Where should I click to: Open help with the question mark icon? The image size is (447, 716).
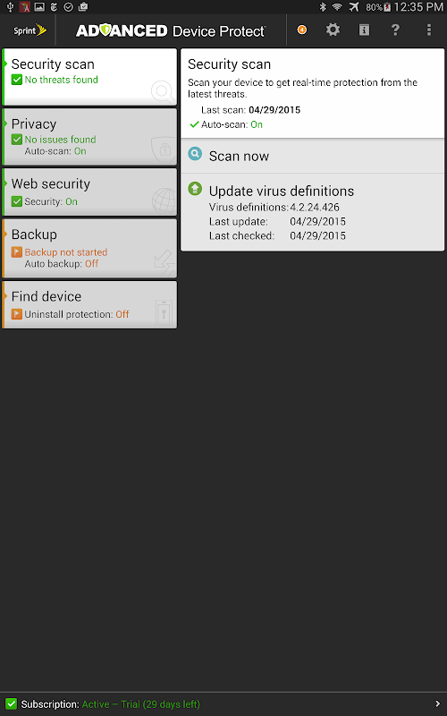point(395,30)
